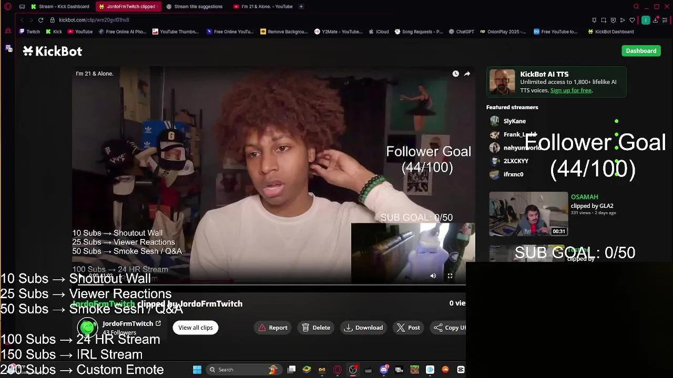Image resolution: width=673 pixels, height=378 pixels.
Task: Open Discord from the taskbar
Action: click(x=384, y=370)
